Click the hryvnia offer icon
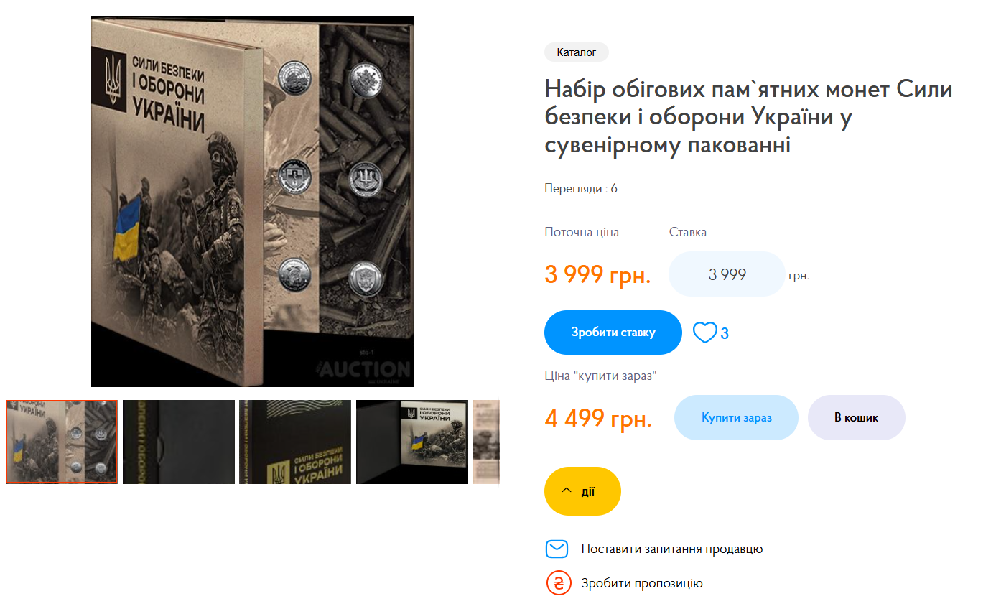This screenshot has height=609, width=996. coord(557,583)
